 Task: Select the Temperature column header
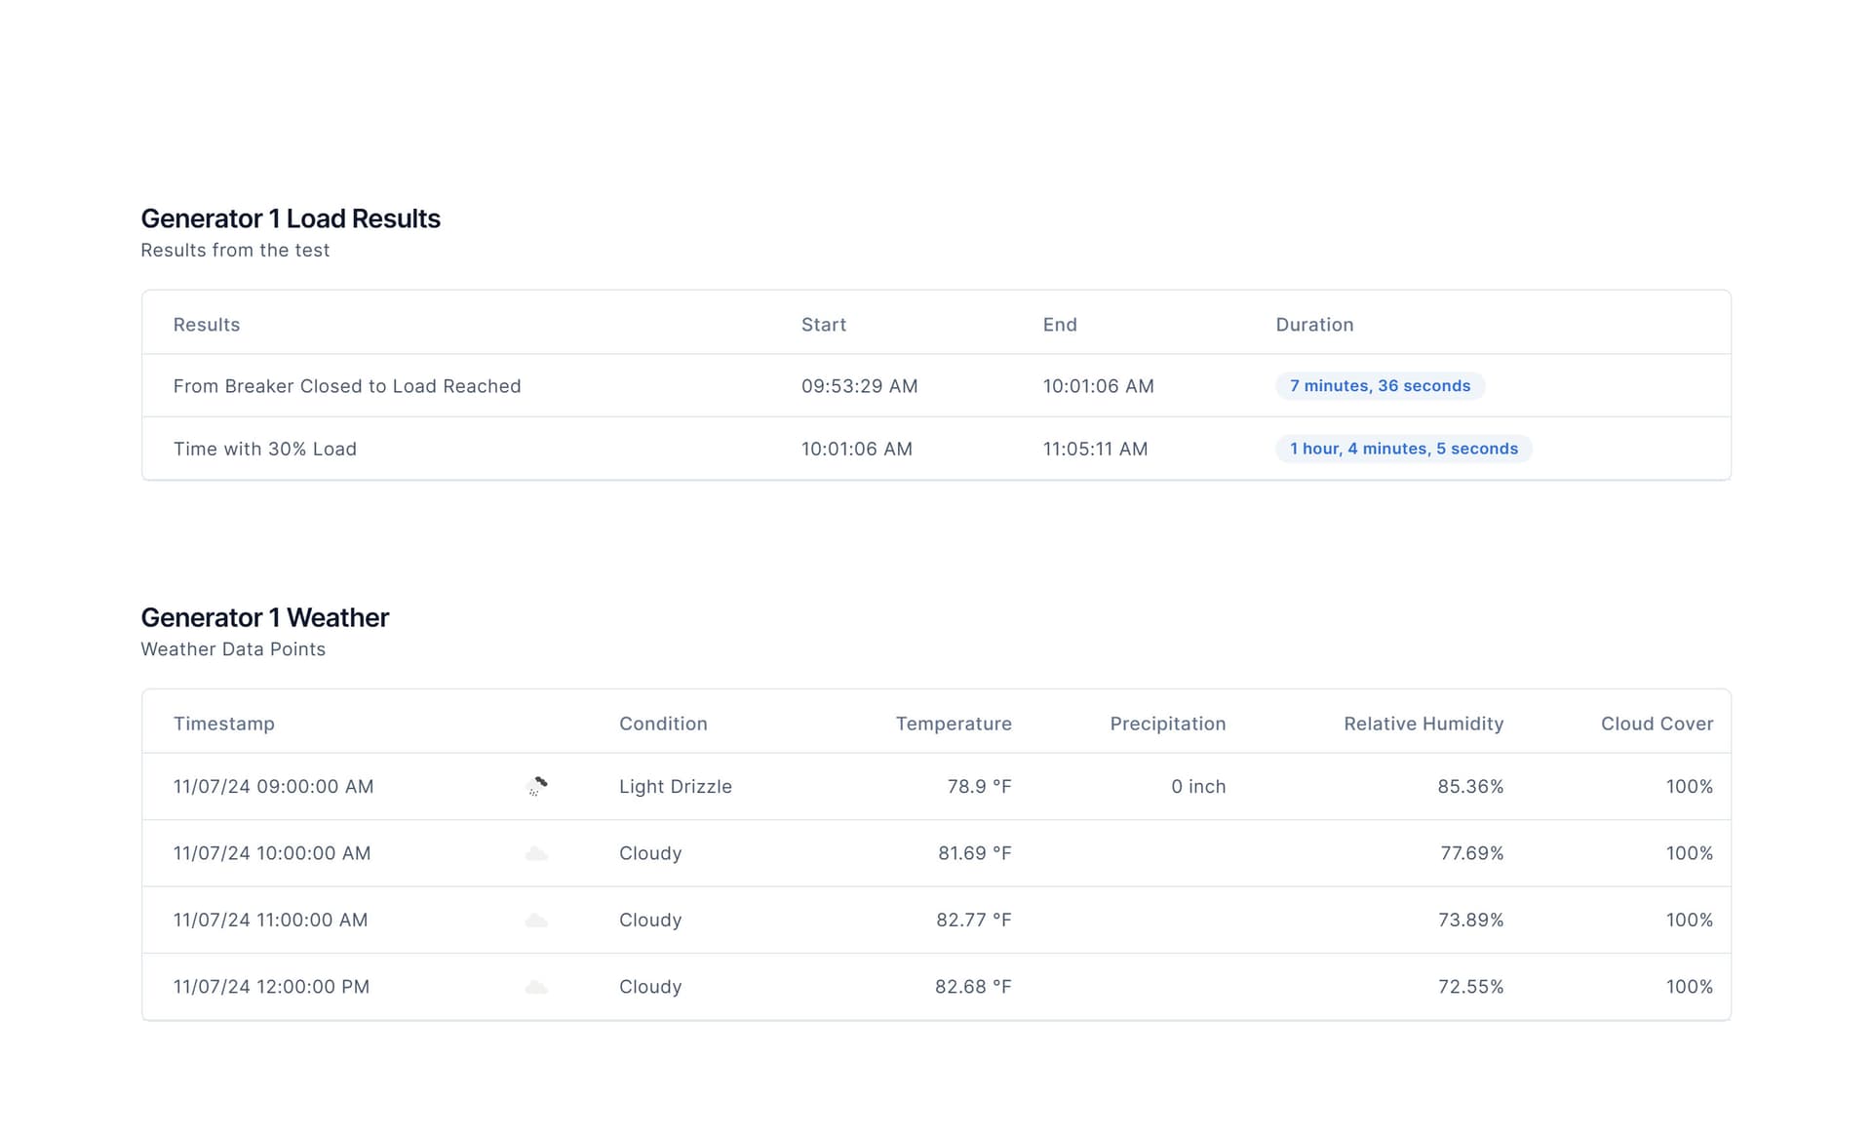[x=953, y=723]
